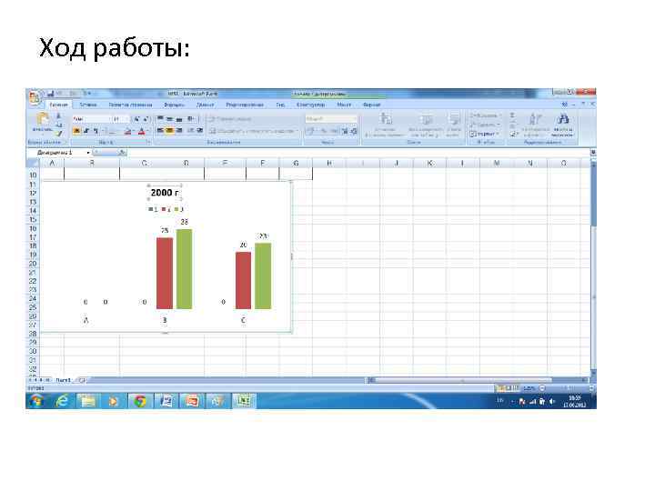Click the green bar for category C
This screenshot has width=655, height=491.
point(263,276)
